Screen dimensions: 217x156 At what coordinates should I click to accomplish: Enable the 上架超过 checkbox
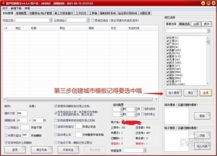(x=6, y=127)
